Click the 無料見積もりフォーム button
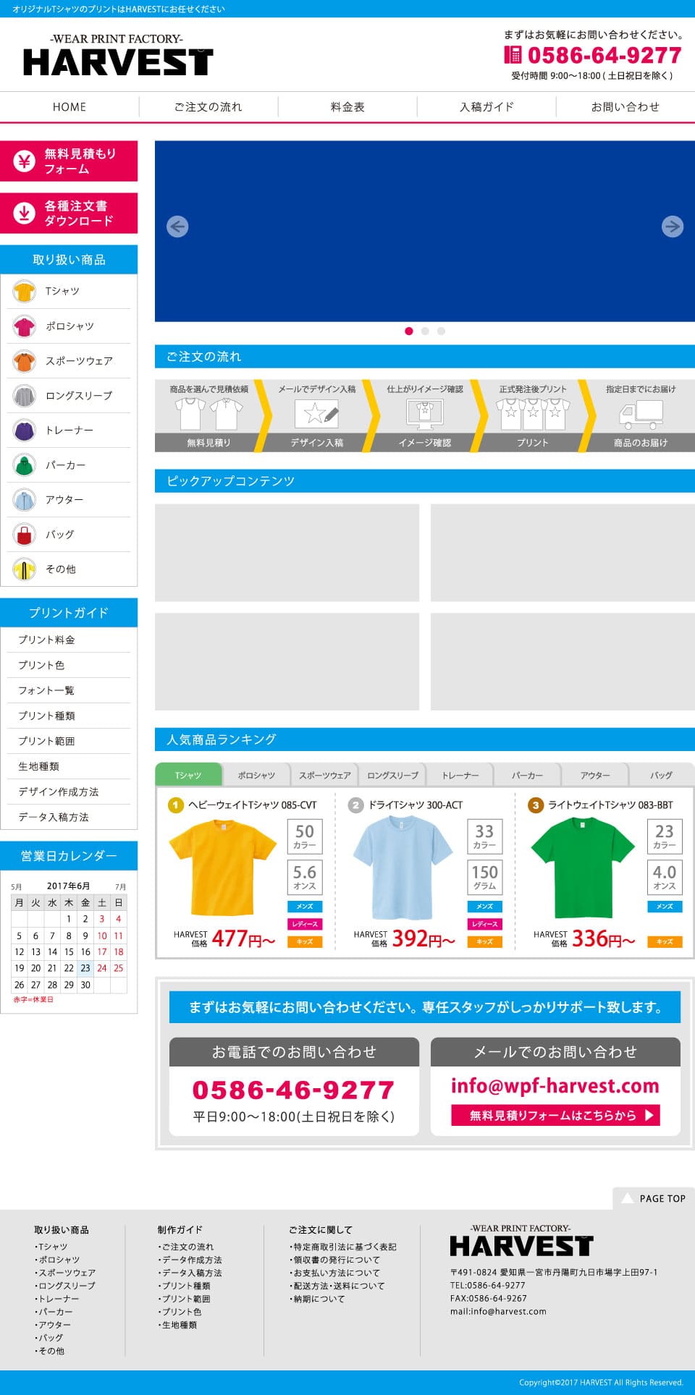The width and height of the screenshot is (695, 1395). pyautogui.click(x=69, y=161)
